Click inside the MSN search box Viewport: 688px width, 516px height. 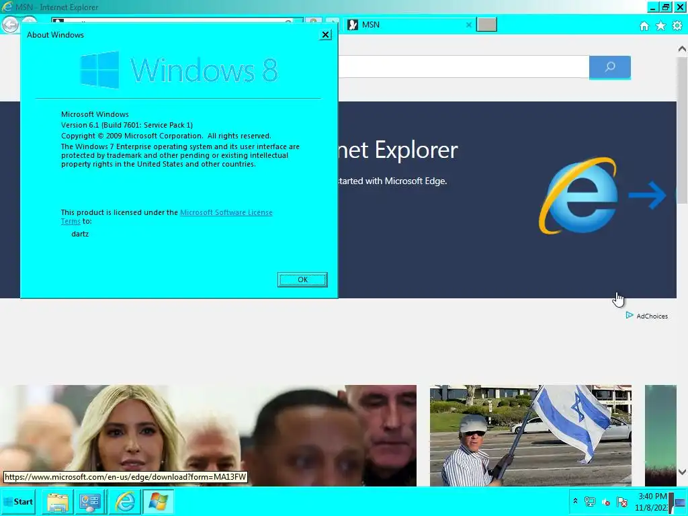(x=464, y=67)
